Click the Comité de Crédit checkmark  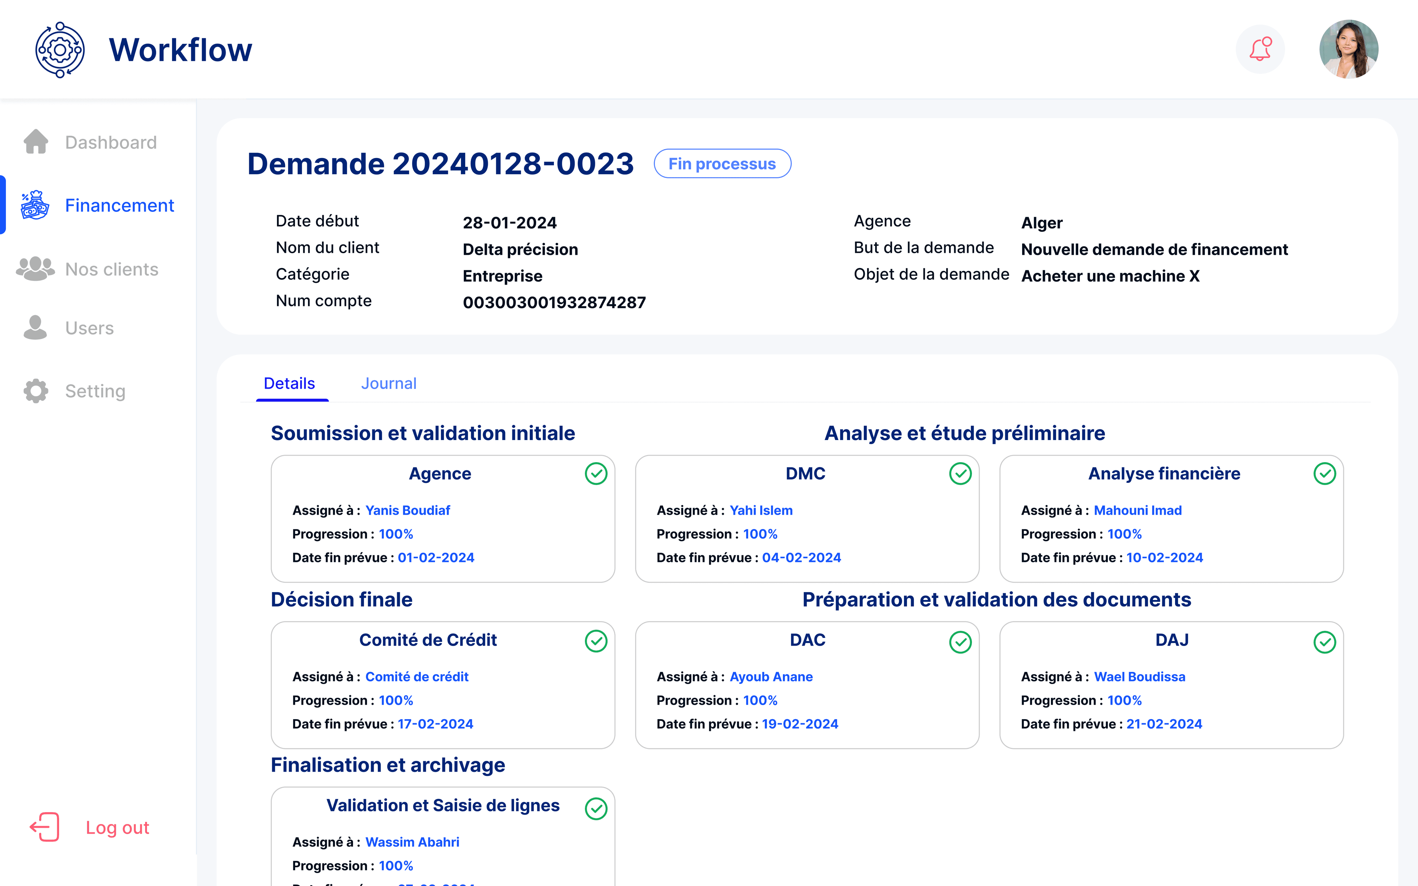coord(596,641)
